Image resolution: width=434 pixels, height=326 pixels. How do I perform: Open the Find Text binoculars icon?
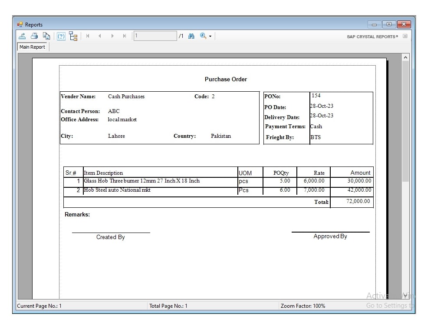(x=191, y=36)
